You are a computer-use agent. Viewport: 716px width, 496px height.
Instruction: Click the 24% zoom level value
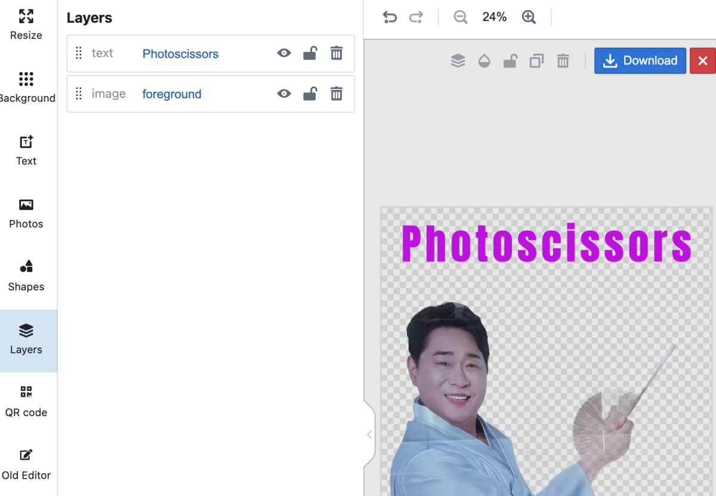pos(495,17)
